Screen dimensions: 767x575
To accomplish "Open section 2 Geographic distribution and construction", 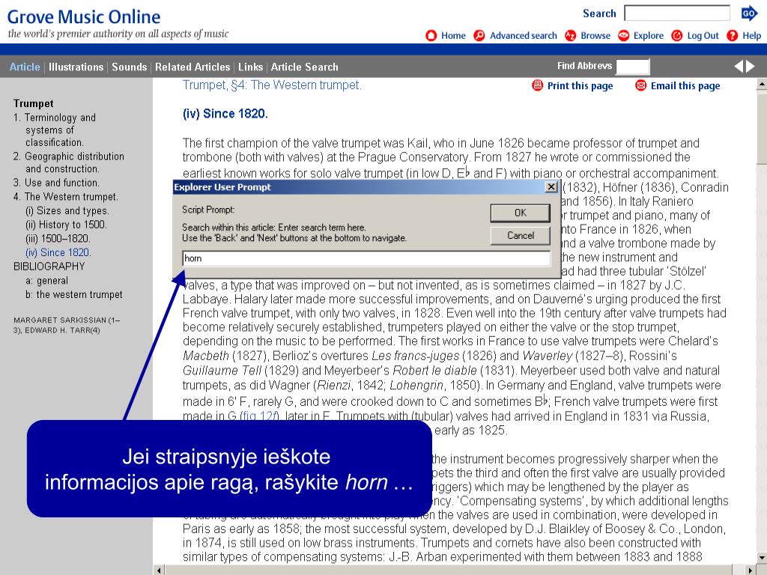I will point(68,162).
